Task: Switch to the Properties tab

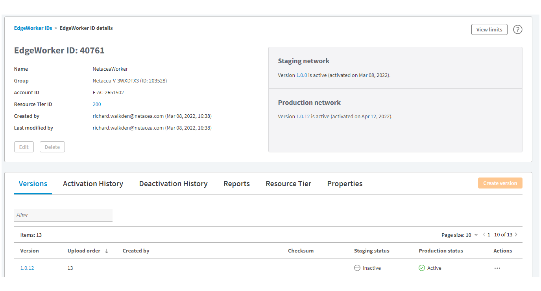Action: [x=345, y=184]
